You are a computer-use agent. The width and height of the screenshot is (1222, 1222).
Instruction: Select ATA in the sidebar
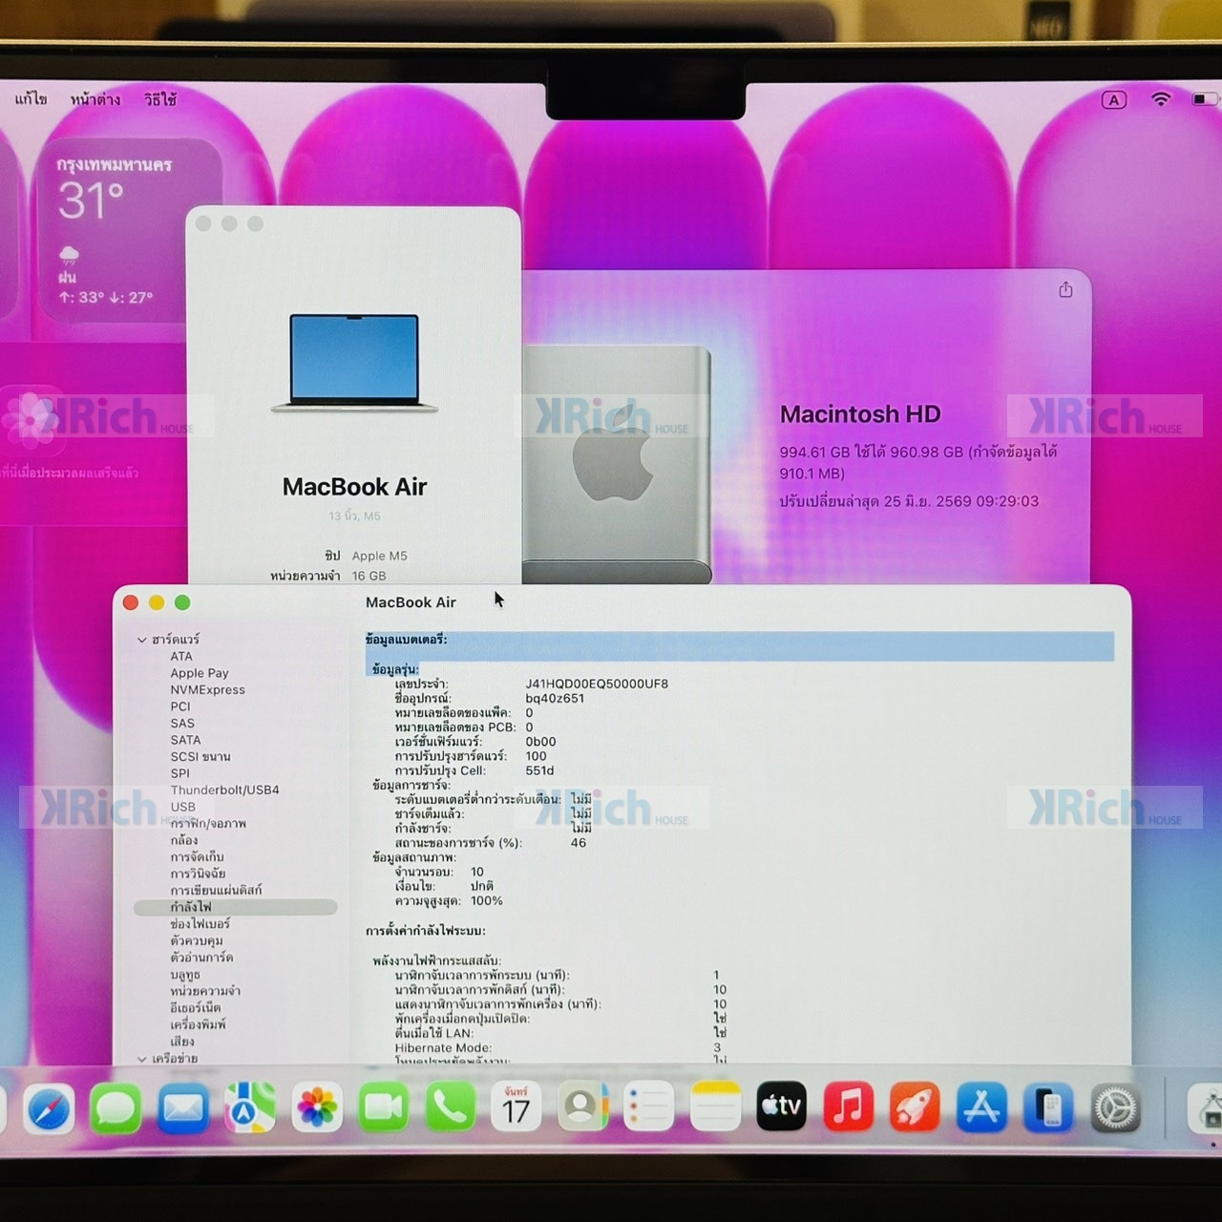[x=181, y=656]
